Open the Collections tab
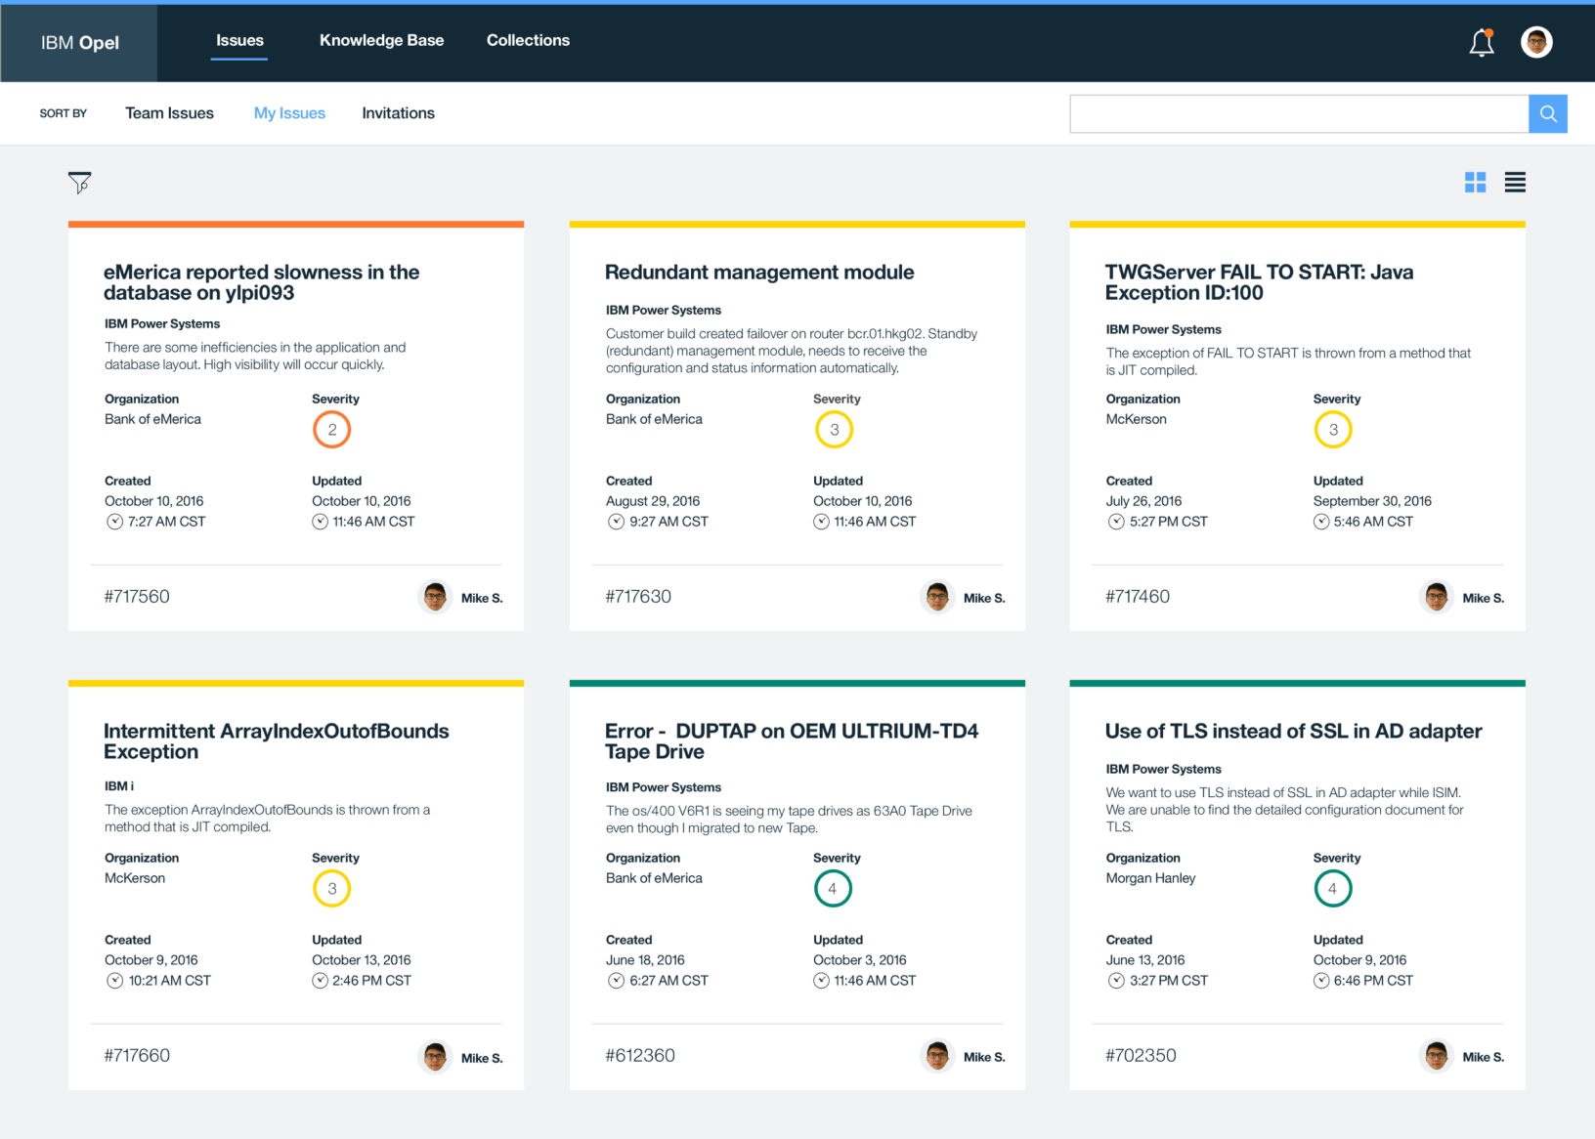The height and width of the screenshot is (1139, 1595). (528, 40)
